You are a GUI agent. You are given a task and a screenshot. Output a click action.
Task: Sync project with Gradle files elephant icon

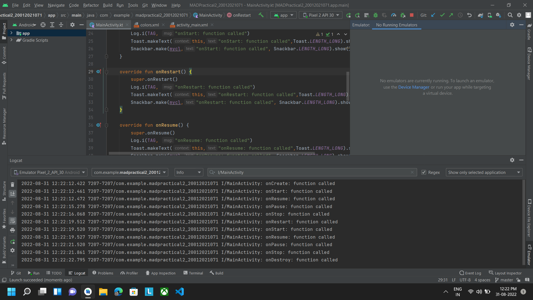coord(481,15)
